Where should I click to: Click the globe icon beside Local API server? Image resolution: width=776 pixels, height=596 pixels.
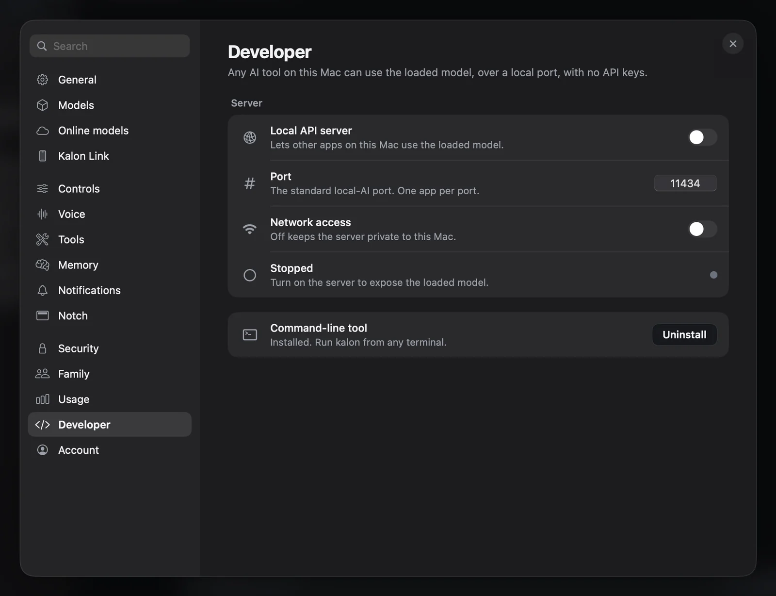pyautogui.click(x=250, y=137)
